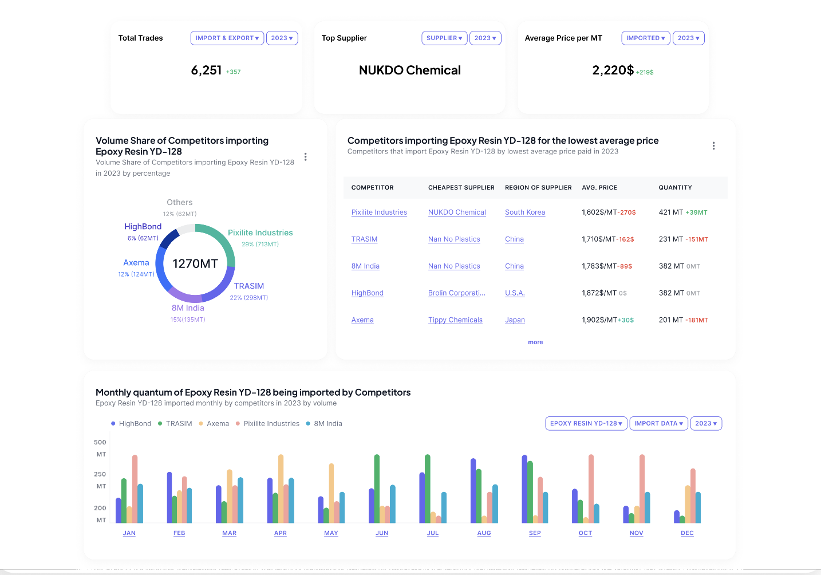Click the TRASIM competitor link
The width and height of the screenshot is (821, 575).
point(364,239)
